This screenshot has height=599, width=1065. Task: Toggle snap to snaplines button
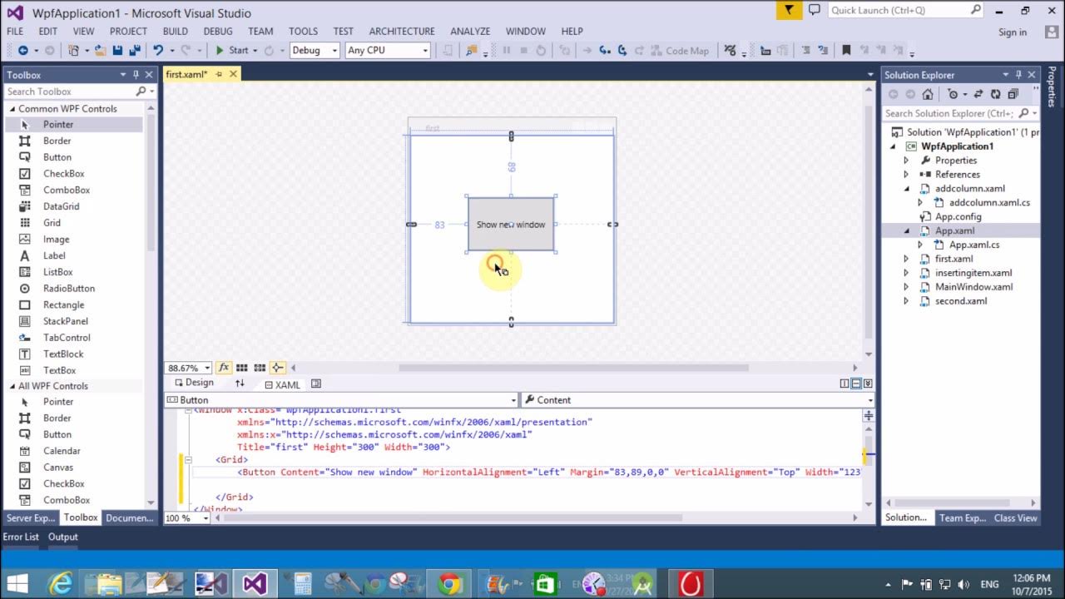(278, 368)
